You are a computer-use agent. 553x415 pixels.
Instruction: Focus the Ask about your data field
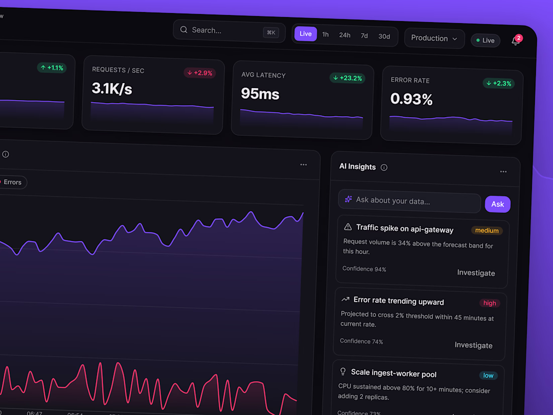pos(409,201)
